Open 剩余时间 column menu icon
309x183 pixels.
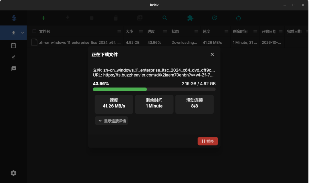pyautogui.click(x=255, y=31)
